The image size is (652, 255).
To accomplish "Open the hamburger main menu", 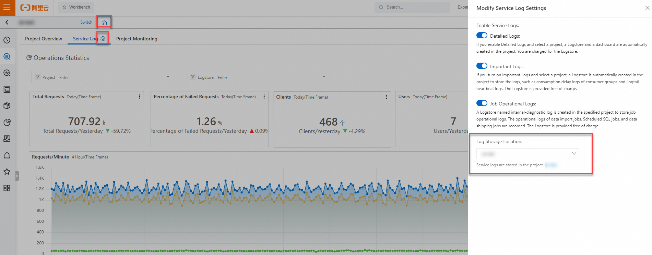I will [x=7, y=7].
